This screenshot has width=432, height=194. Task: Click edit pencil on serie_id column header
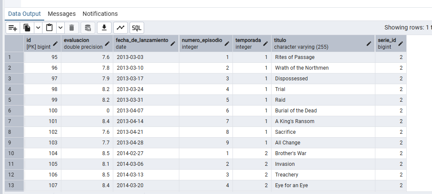point(401,43)
